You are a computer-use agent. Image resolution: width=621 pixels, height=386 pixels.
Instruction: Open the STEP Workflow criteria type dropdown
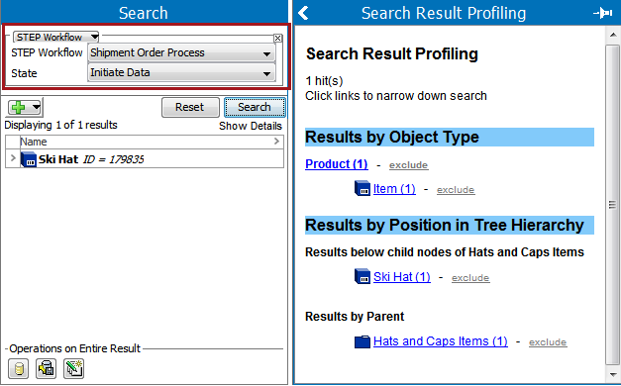click(55, 37)
